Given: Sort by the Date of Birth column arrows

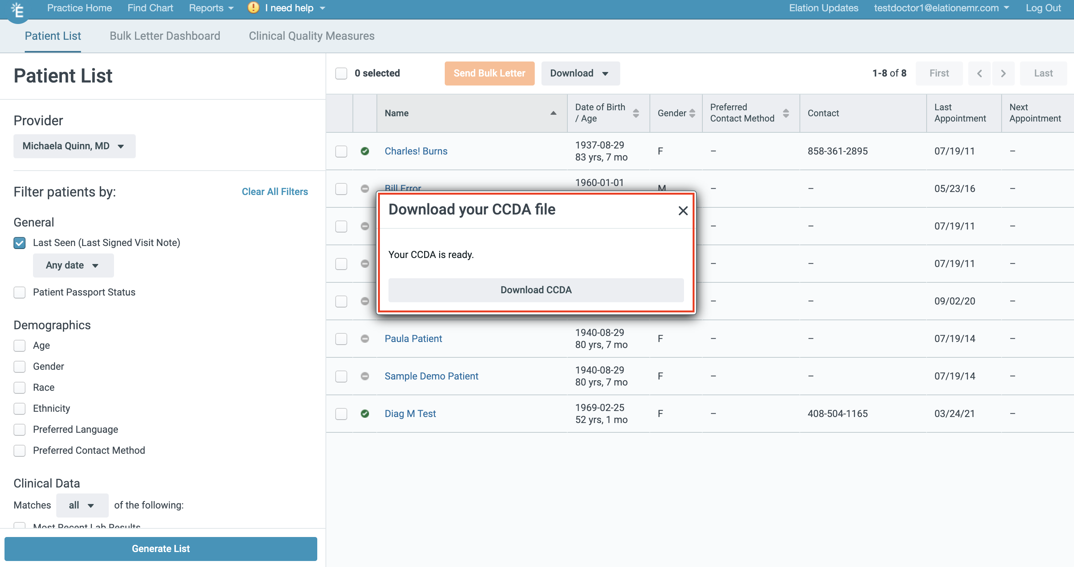Looking at the screenshot, I should click(636, 113).
